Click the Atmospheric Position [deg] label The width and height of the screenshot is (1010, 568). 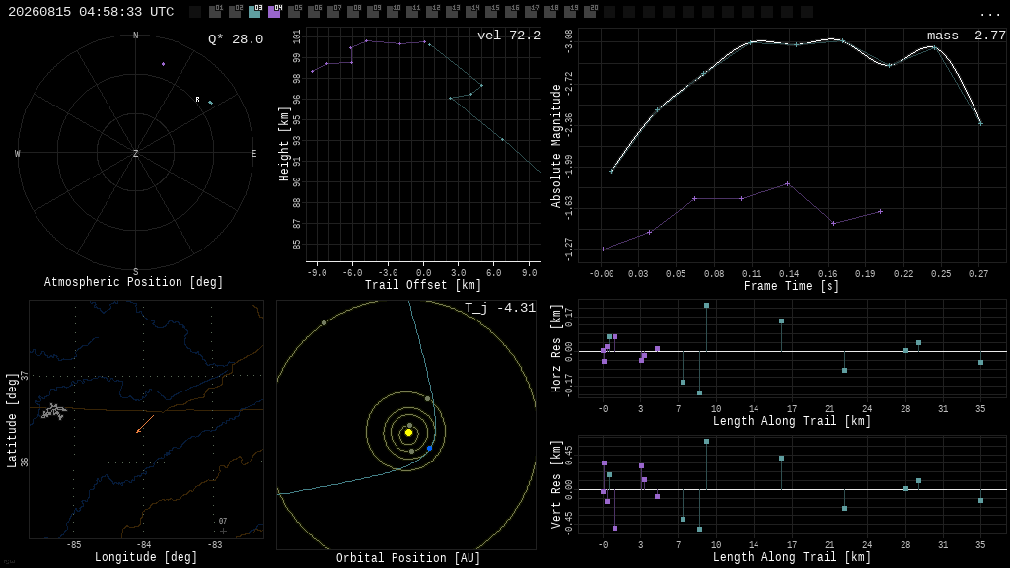click(x=133, y=282)
